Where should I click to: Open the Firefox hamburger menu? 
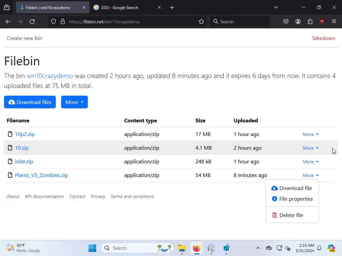[x=334, y=21]
